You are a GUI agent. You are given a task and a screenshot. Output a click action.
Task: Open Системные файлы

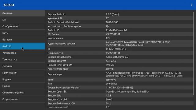22,92
